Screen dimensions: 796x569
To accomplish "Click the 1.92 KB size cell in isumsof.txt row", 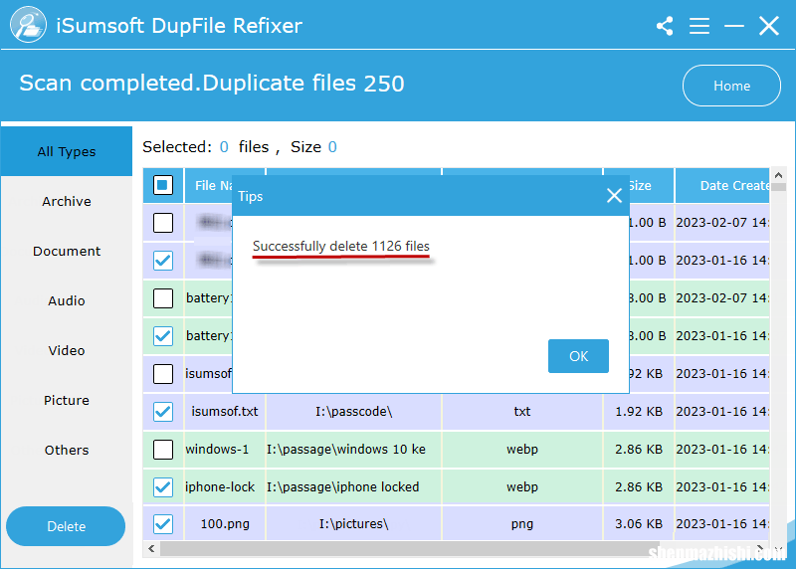I will tap(639, 412).
